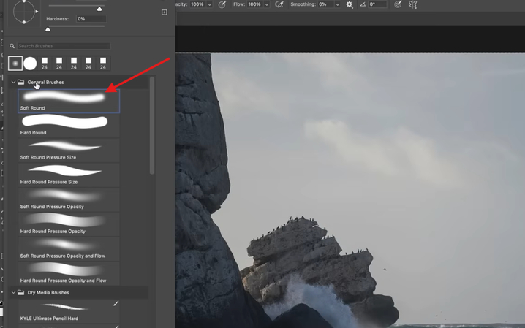
Task: Click the 'Flow:' label
Action: point(239,4)
